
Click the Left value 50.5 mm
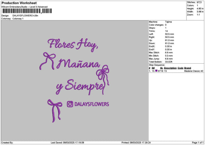pyautogui.click(x=169, y=34)
